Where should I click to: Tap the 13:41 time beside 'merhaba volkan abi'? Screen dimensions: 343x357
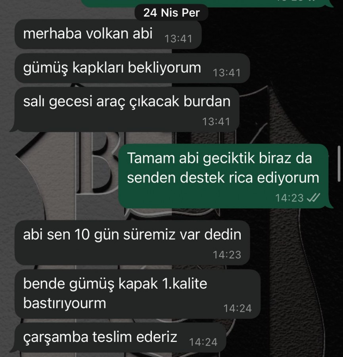coord(178,39)
